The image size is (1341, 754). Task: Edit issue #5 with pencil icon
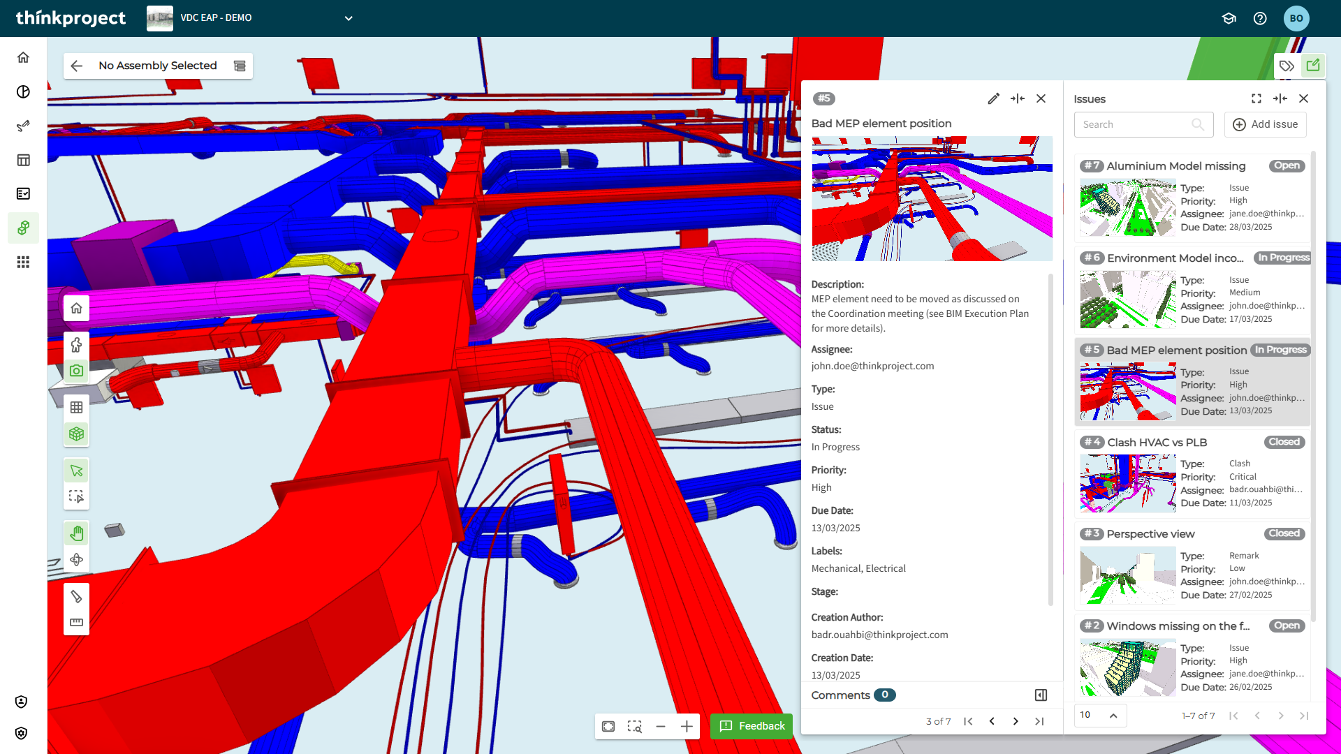click(993, 98)
